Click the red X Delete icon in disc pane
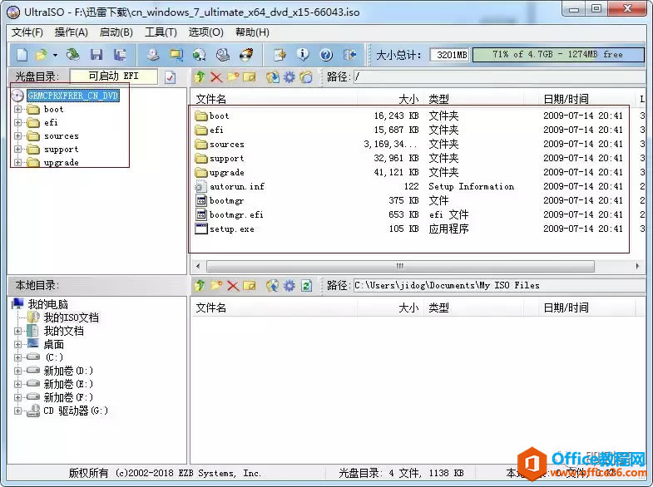The width and height of the screenshot is (653, 487). pos(216,77)
